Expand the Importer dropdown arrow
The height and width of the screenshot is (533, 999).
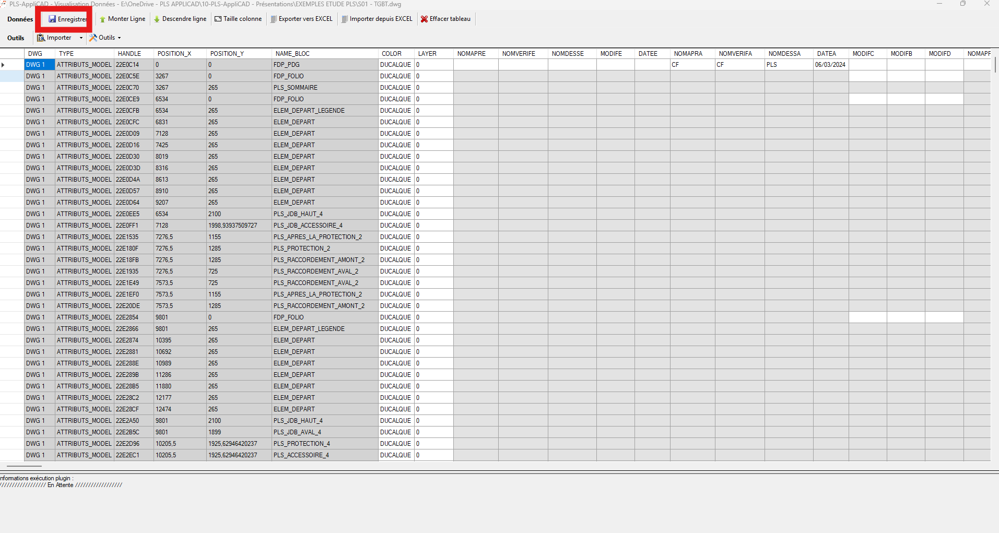pyautogui.click(x=81, y=38)
